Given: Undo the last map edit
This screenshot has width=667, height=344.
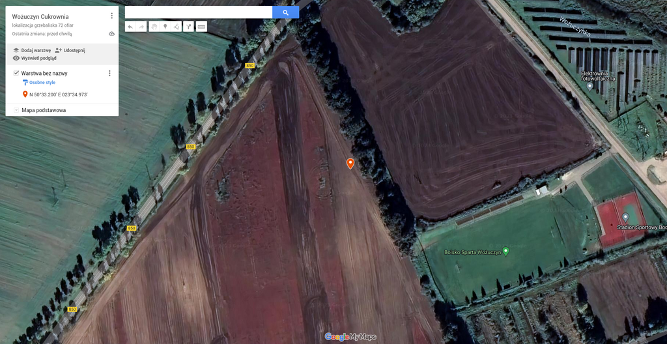Looking at the screenshot, I should click(x=130, y=27).
